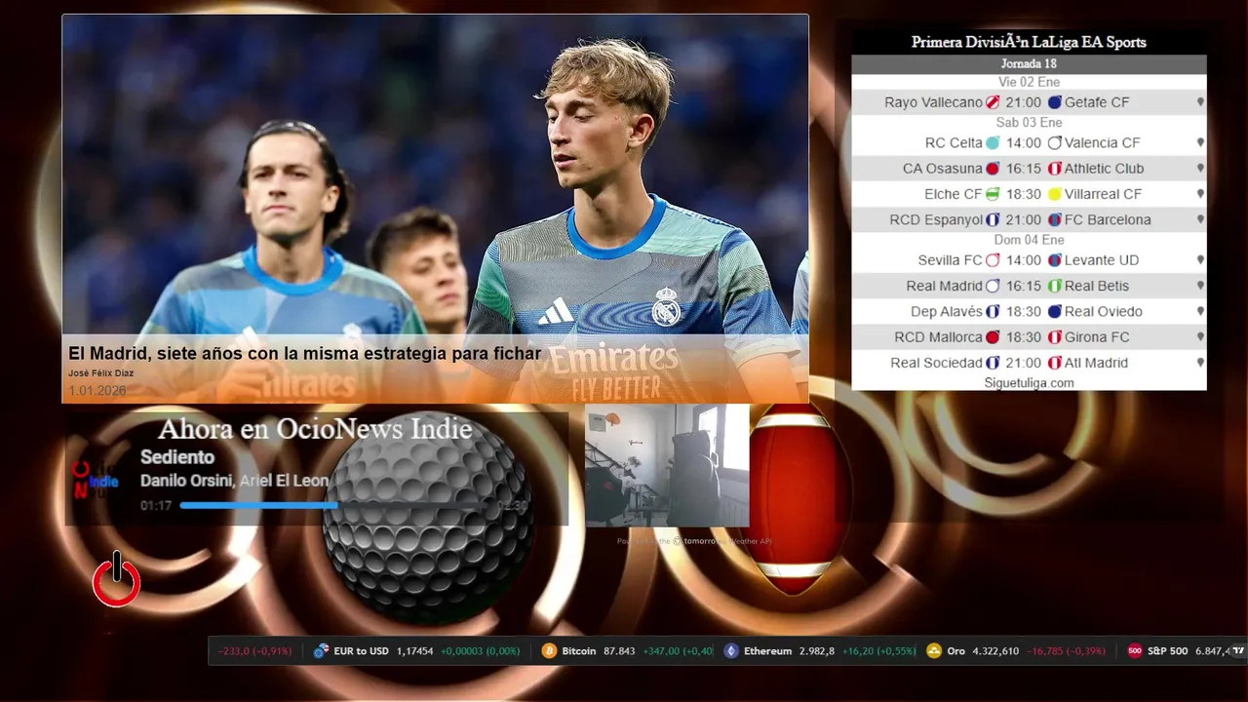This screenshot has width=1248, height=702.
Task: Open location pin for RC Celta match
Action: (1200, 142)
